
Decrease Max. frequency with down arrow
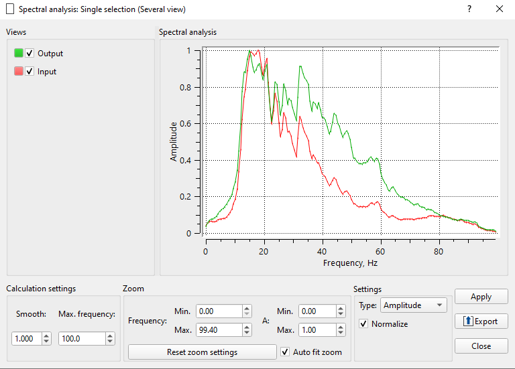coord(110,342)
